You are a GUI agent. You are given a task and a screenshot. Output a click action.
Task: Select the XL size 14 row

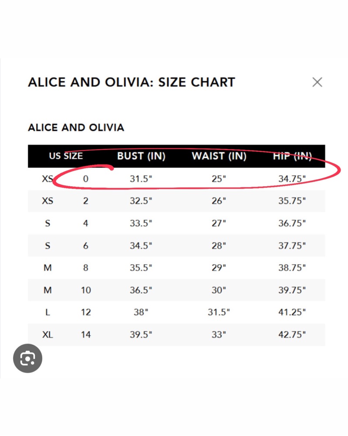click(176, 334)
